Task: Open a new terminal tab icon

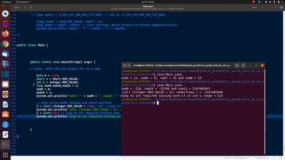Action: 125,65
